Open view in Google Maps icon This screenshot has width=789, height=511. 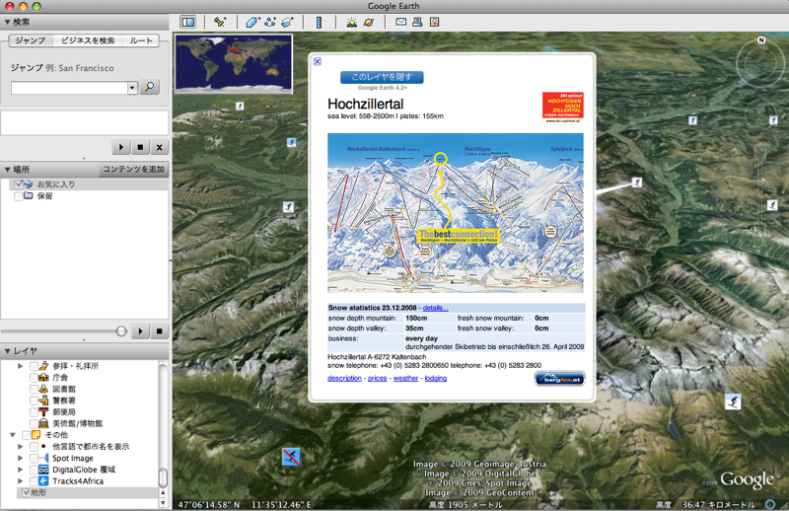tap(434, 22)
